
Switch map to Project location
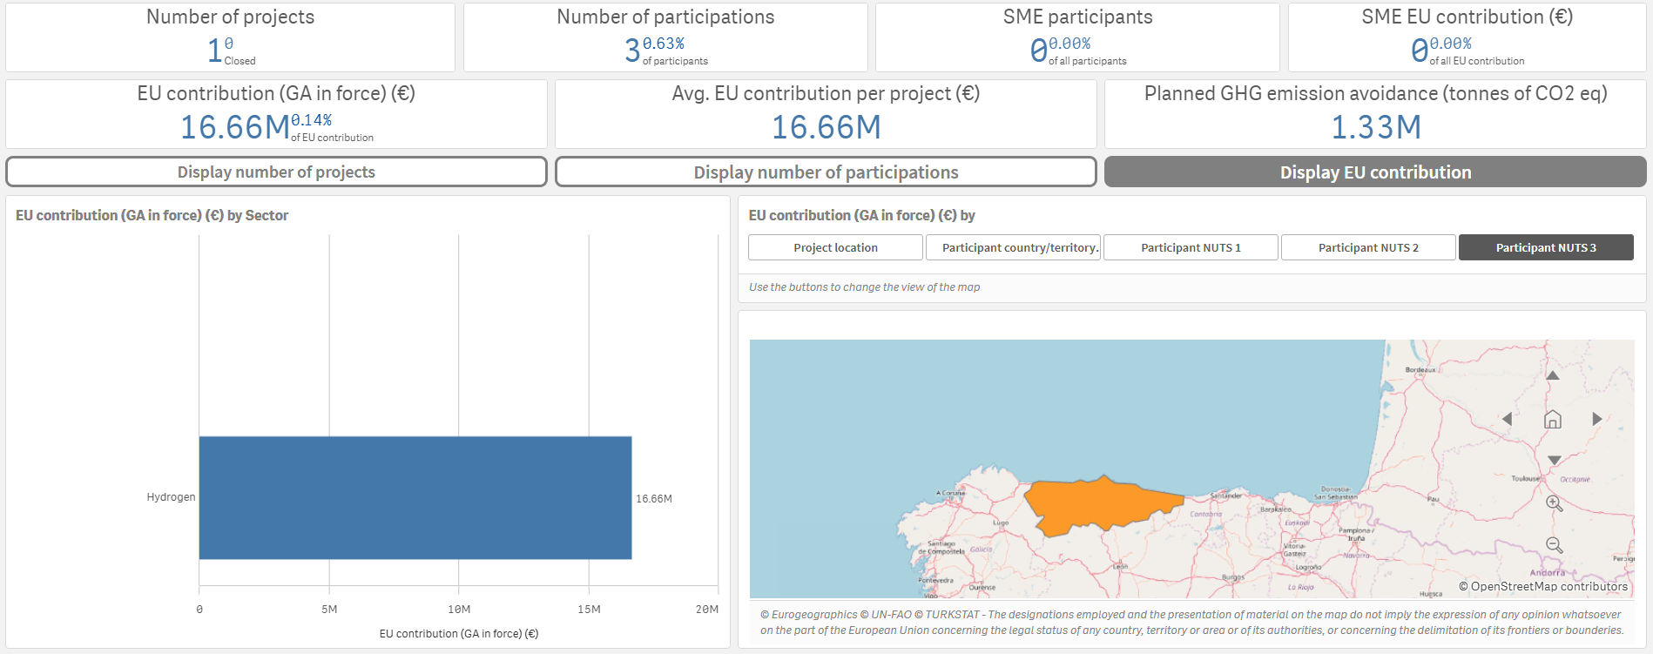[835, 247]
